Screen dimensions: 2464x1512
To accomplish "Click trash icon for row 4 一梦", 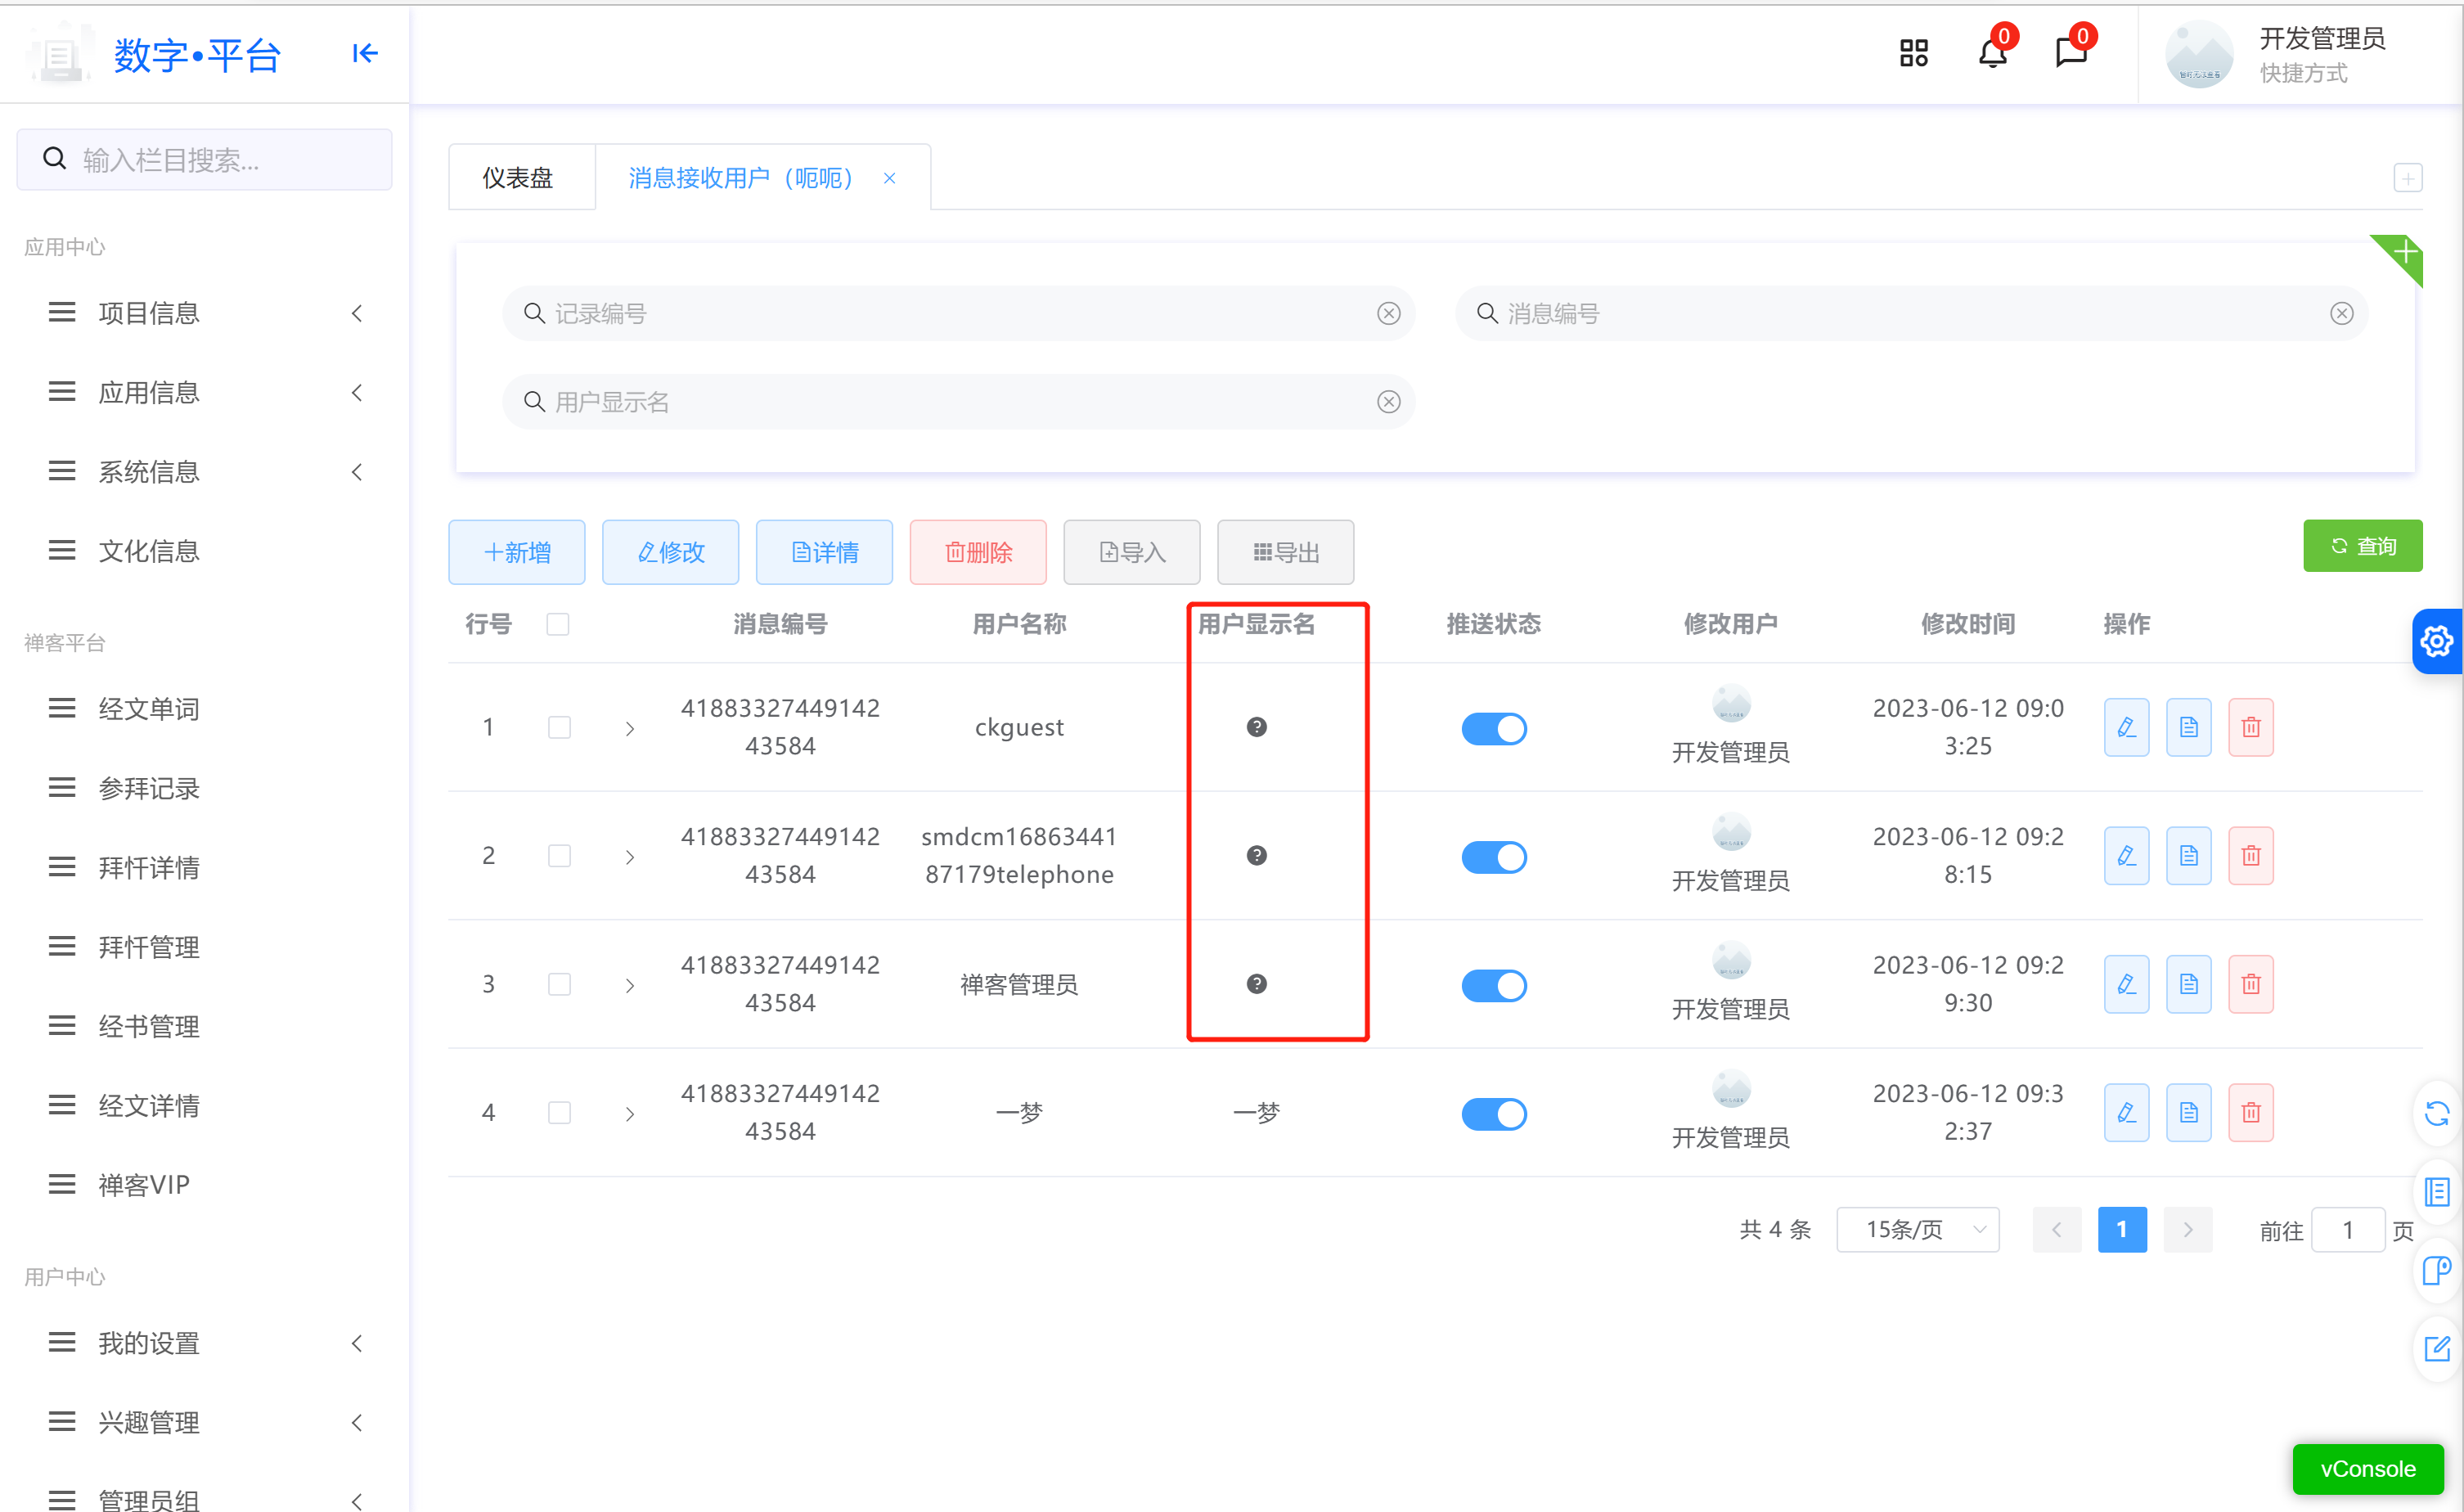I will click(2250, 1112).
